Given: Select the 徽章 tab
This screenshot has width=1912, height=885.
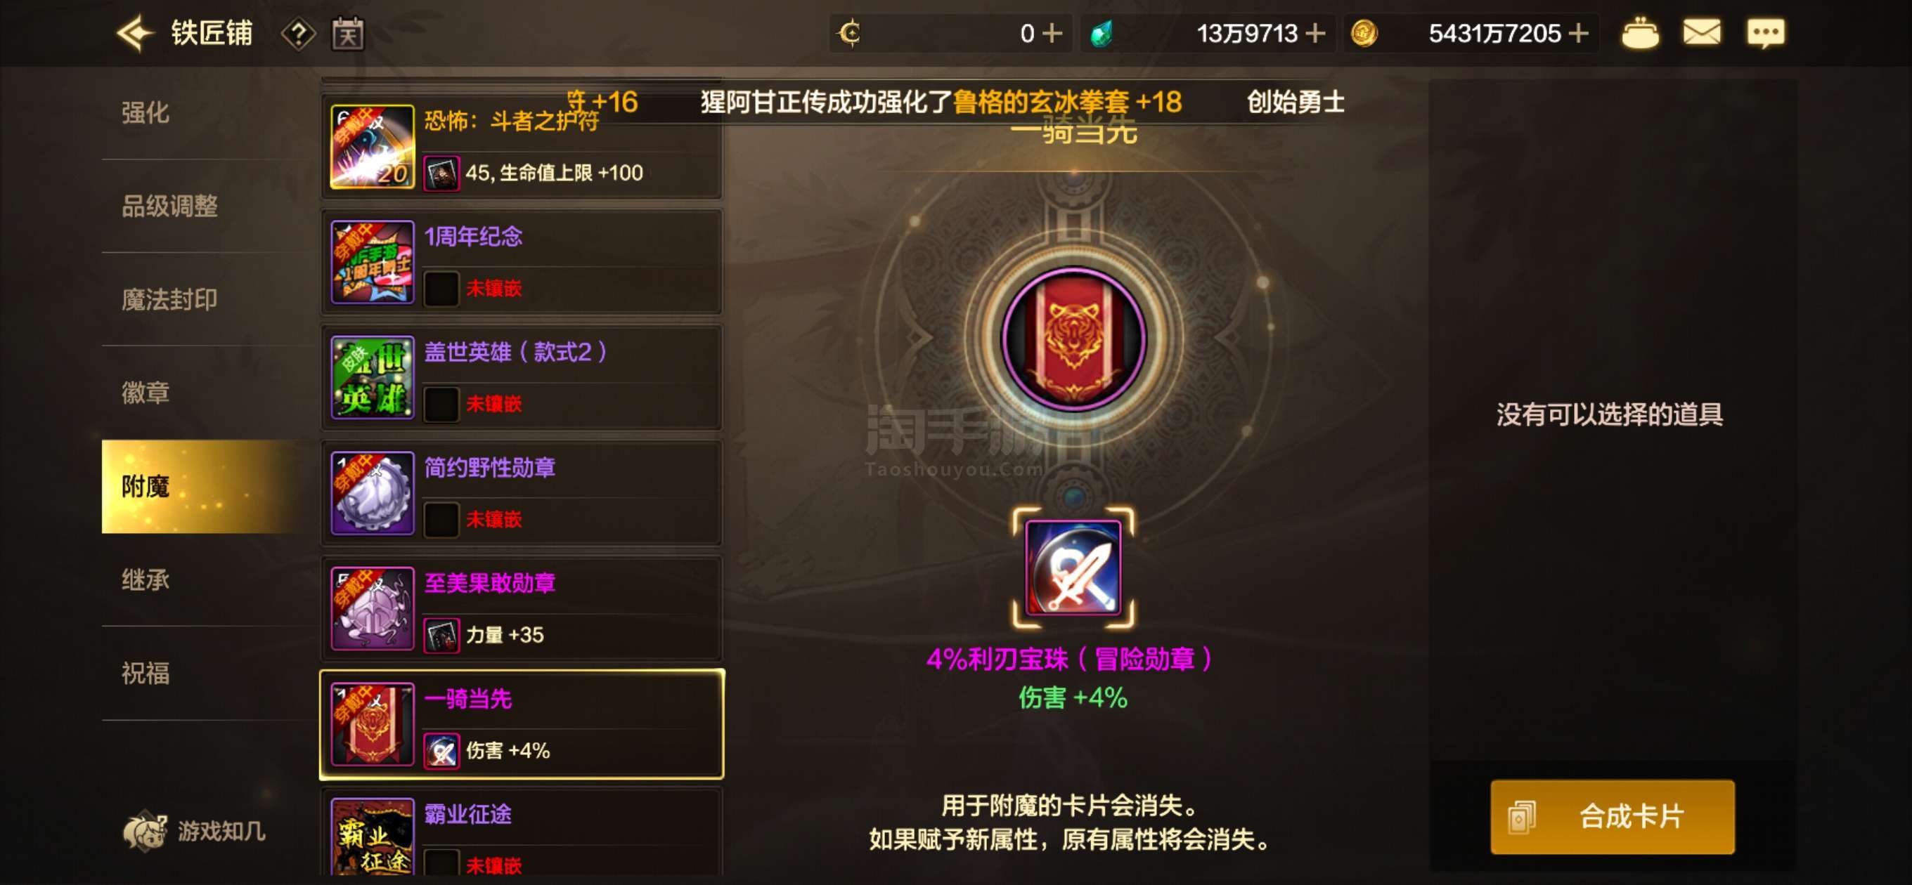Looking at the screenshot, I should [x=146, y=393].
